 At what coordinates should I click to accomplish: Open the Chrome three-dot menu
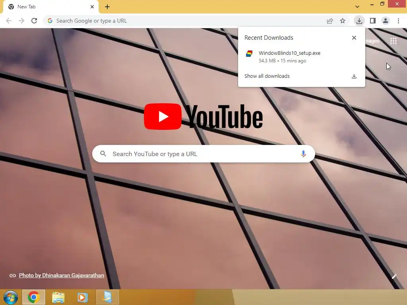[398, 21]
